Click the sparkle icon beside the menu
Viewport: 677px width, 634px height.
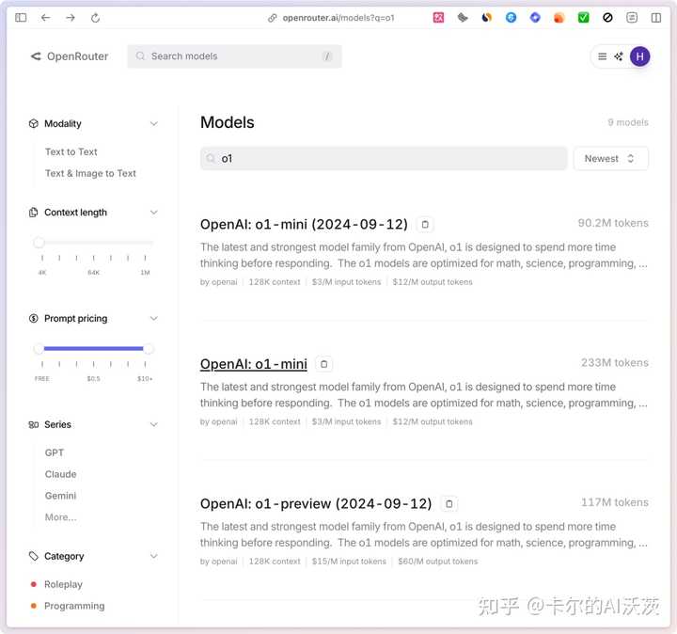[x=619, y=56]
